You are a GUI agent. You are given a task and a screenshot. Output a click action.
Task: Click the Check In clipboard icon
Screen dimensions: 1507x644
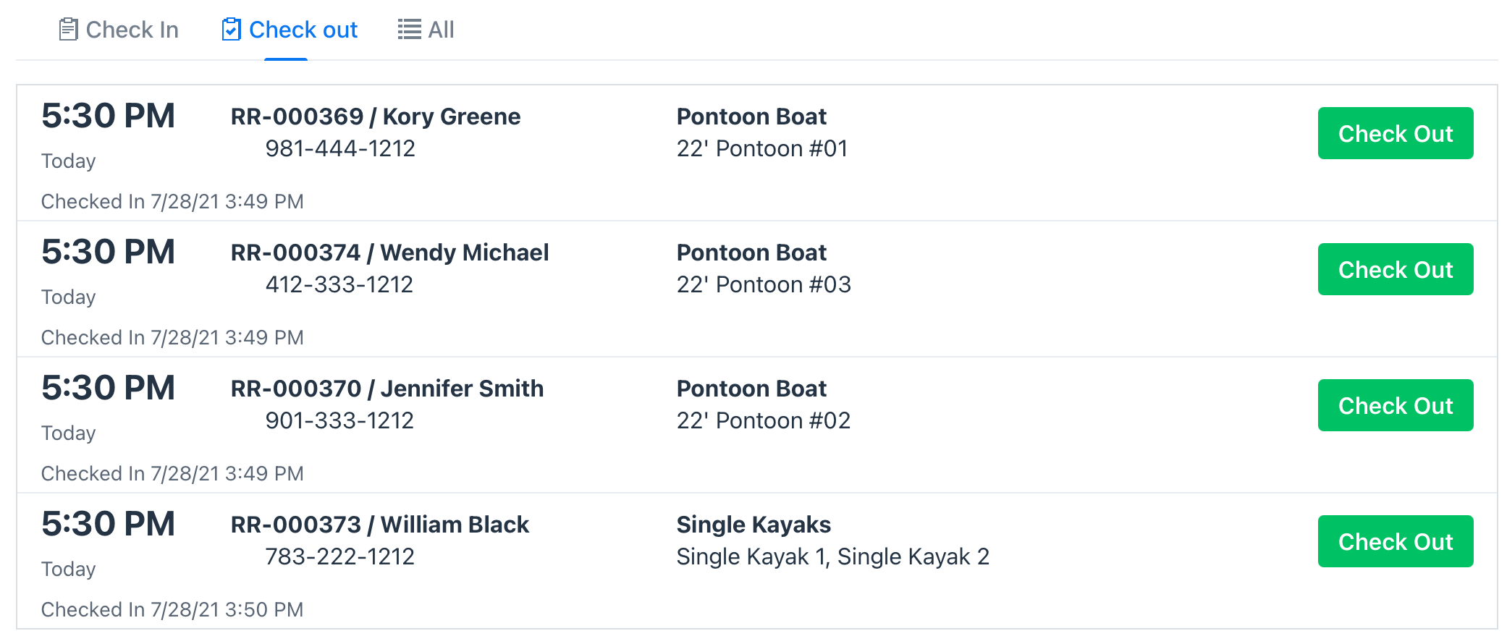[x=68, y=30]
